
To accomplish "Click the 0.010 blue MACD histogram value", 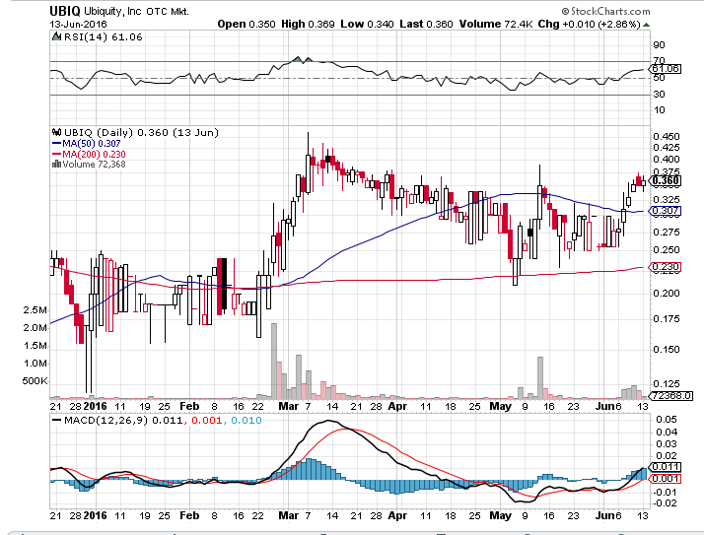I will [246, 421].
